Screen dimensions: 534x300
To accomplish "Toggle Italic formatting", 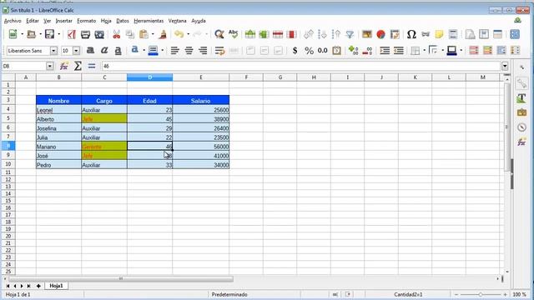I will (x=104, y=51).
